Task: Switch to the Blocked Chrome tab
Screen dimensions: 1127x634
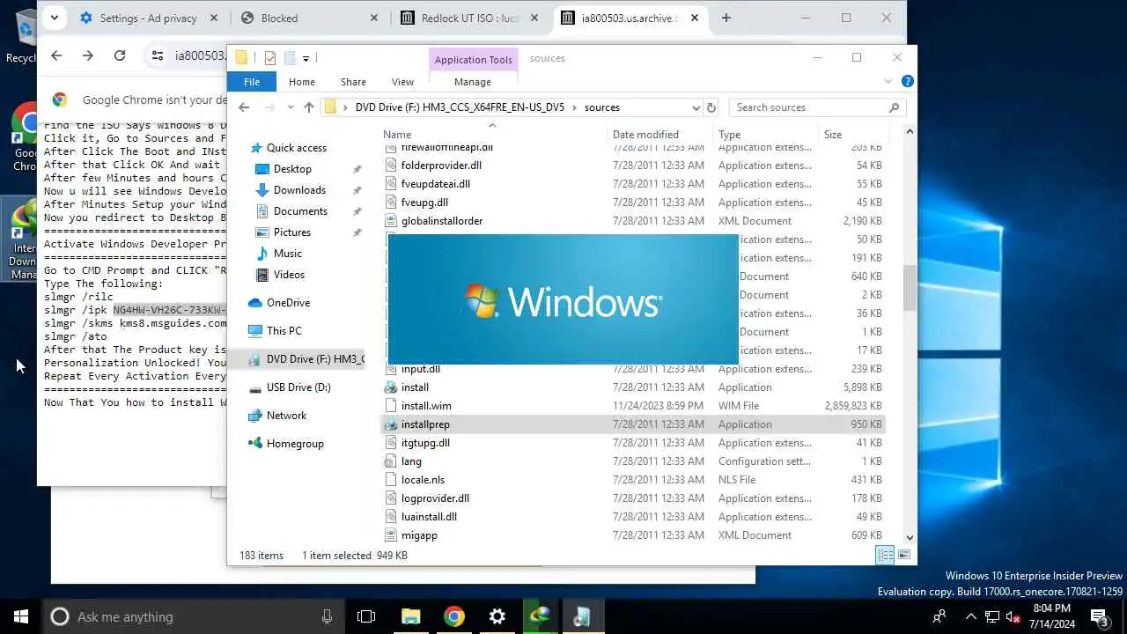Action: [x=310, y=18]
